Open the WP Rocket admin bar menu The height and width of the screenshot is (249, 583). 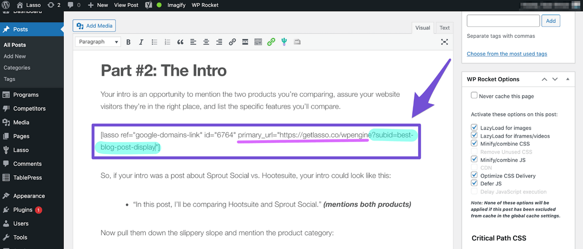tap(205, 5)
